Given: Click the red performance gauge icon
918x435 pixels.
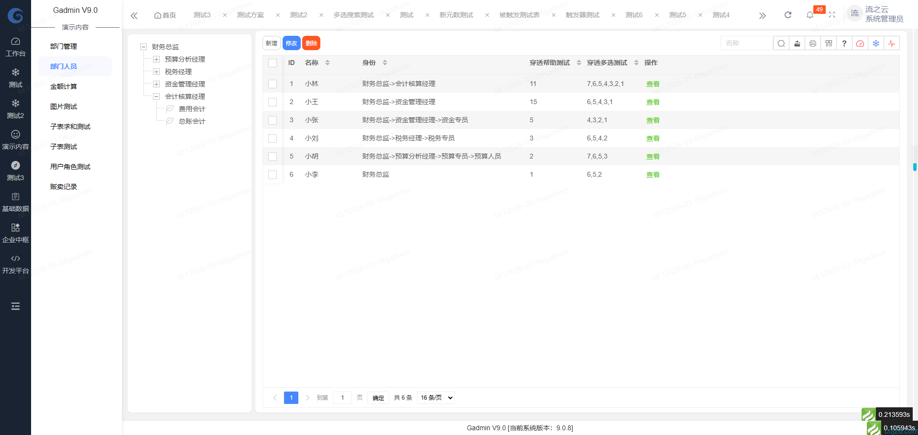Looking at the screenshot, I should [860, 43].
